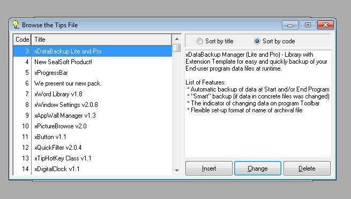This screenshot has width=351, height=199.
Task: Select the xQuickFilter v2.0.4 row
Action: click(x=93, y=148)
